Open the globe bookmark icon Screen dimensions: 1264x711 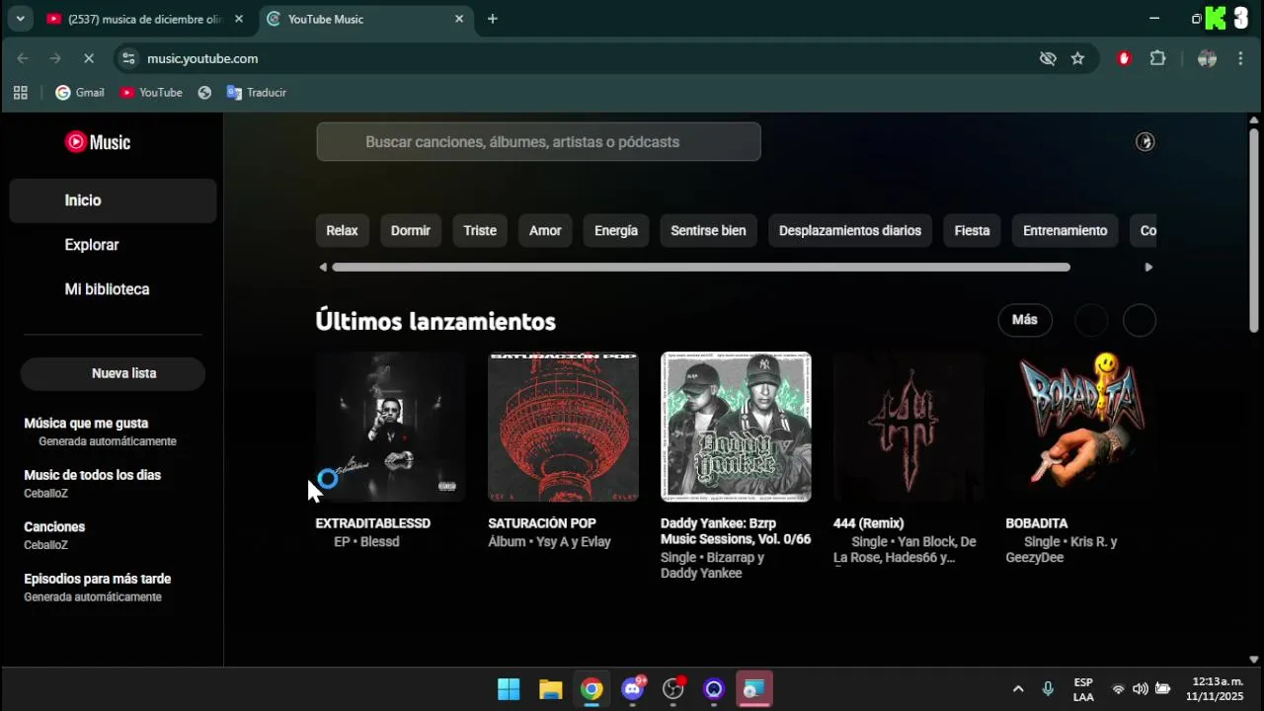coord(204,93)
